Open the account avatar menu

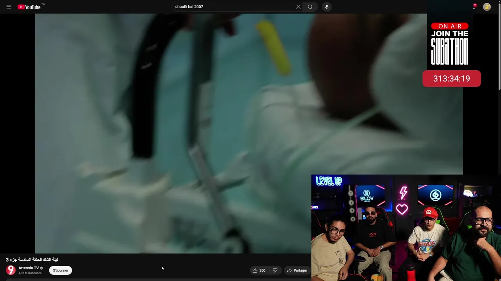click(x=487, y=7)
